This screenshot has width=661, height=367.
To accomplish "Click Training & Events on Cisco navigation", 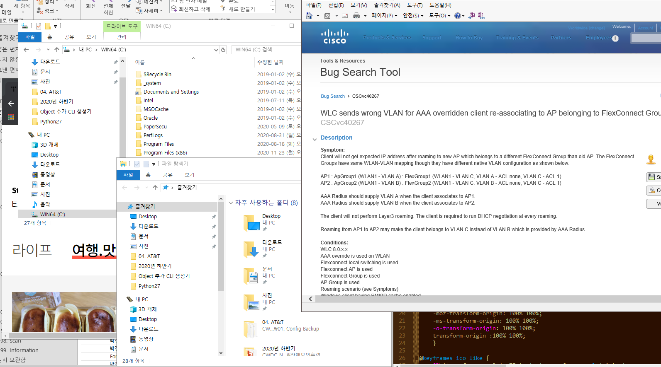I will (x=517, y=38).
